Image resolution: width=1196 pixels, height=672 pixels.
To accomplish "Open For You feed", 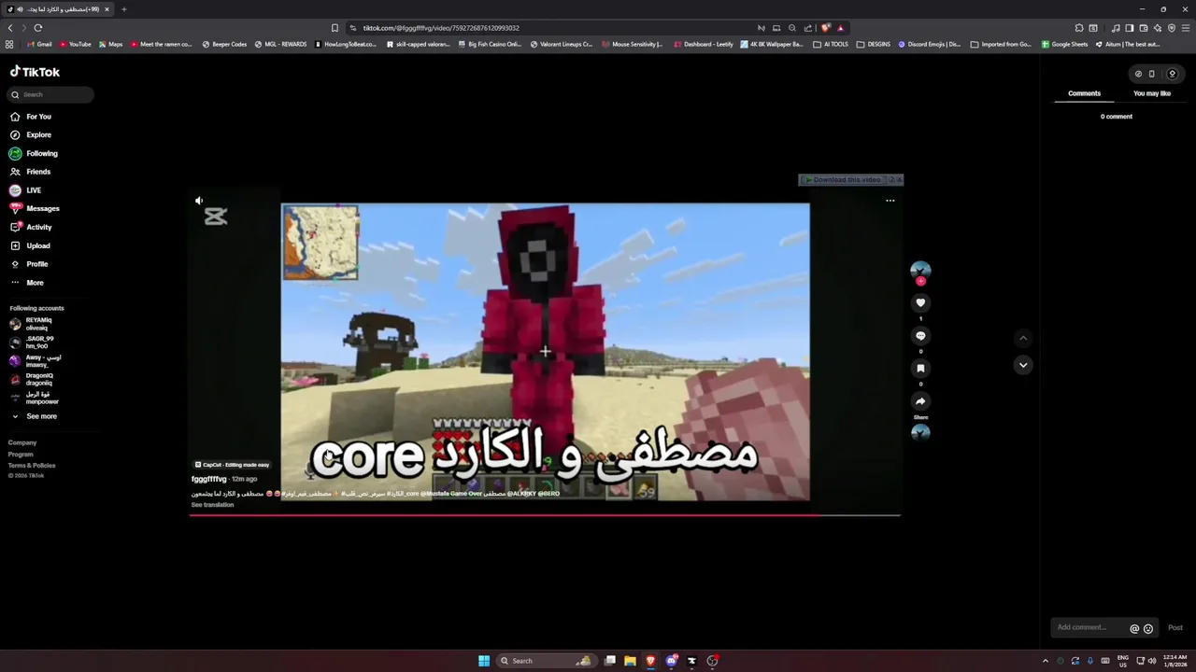I will point(31,117).
